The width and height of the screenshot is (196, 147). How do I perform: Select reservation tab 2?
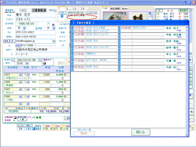coord(70,8)
